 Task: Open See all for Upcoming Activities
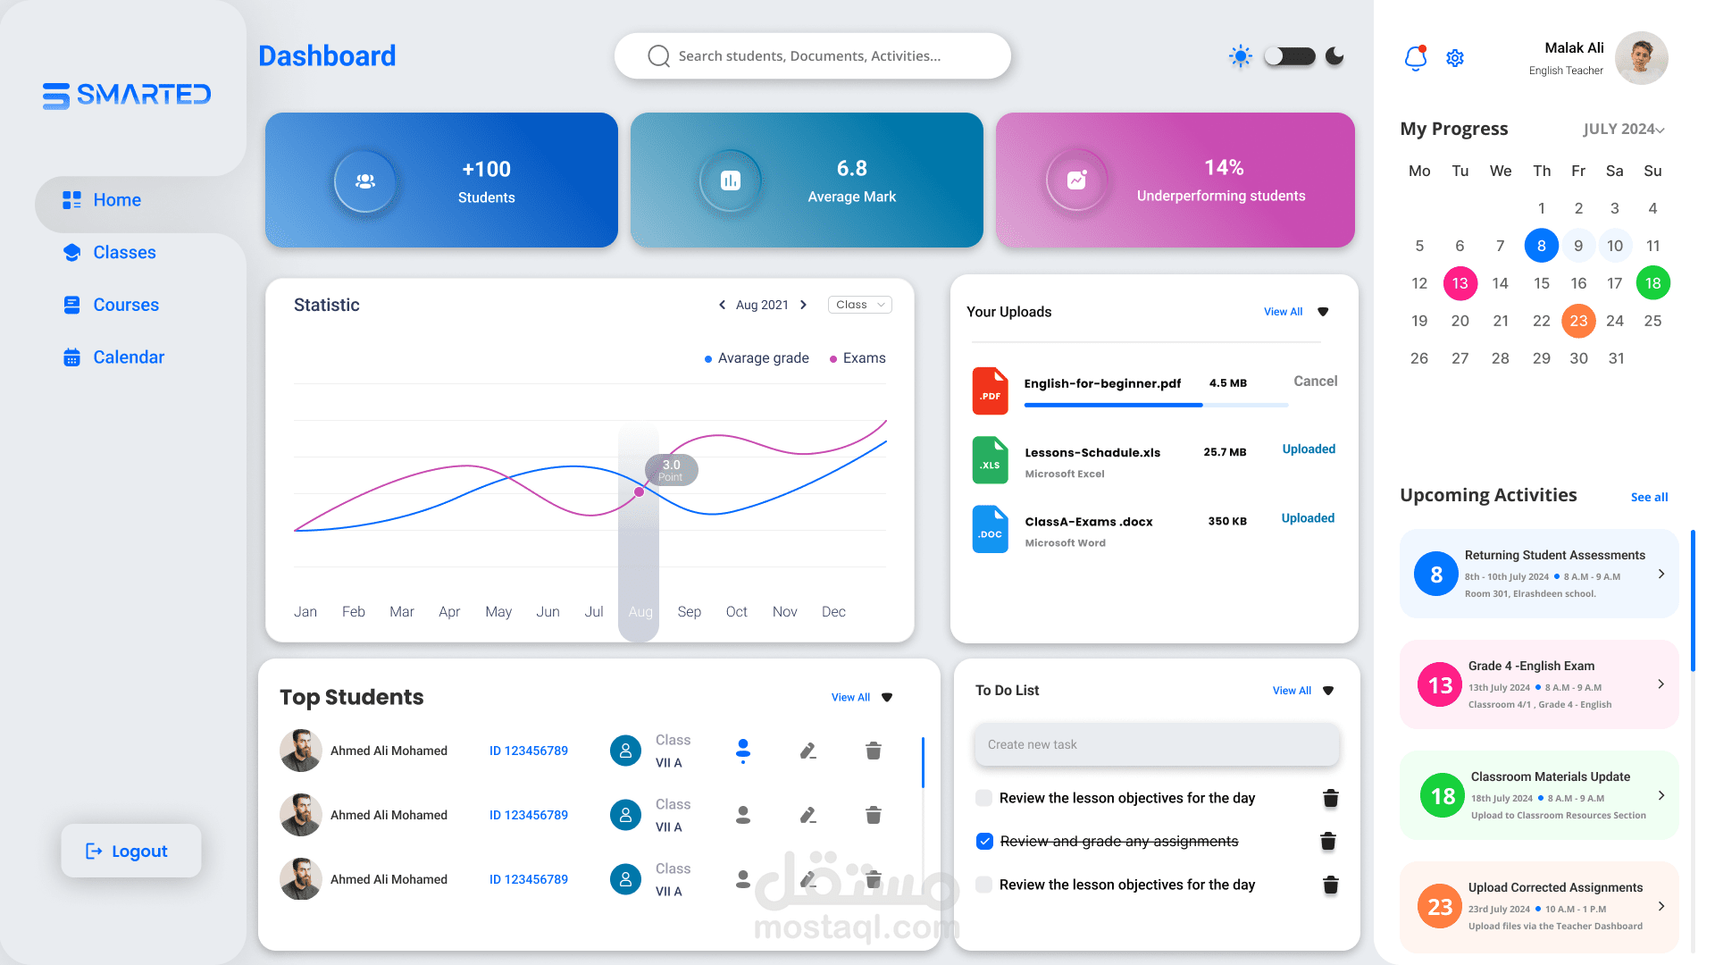pyautogui.click(x=1649, y=497)
